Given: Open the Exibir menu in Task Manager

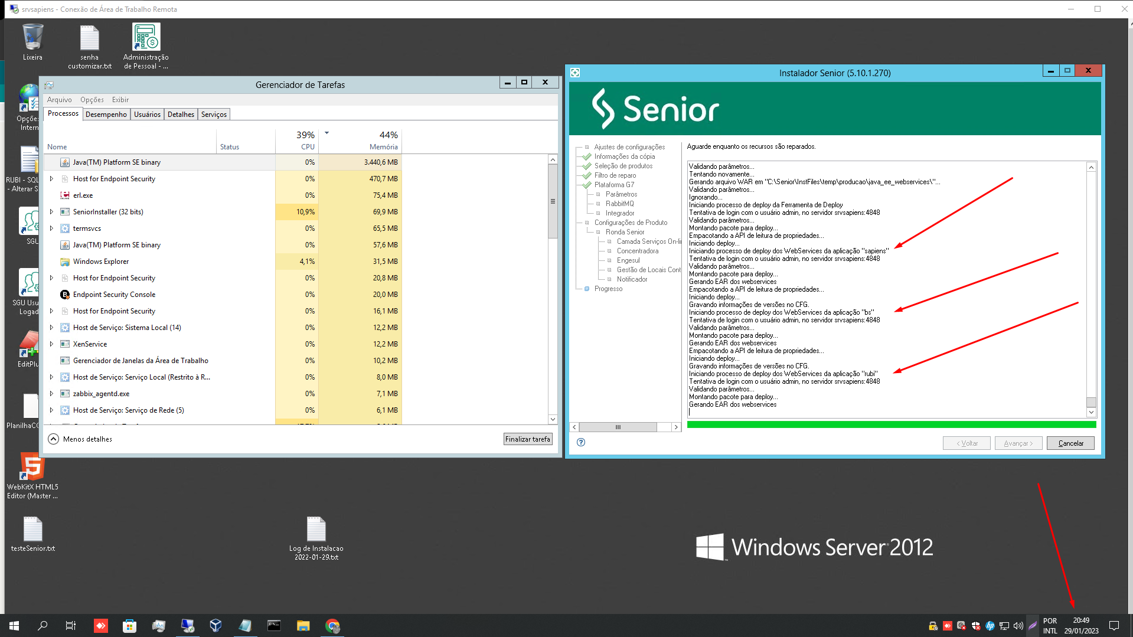Looking at the screenshot, I should tap(120, 100).
